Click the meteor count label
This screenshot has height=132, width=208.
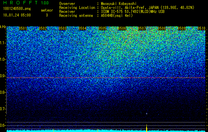(x=47, y=10)
